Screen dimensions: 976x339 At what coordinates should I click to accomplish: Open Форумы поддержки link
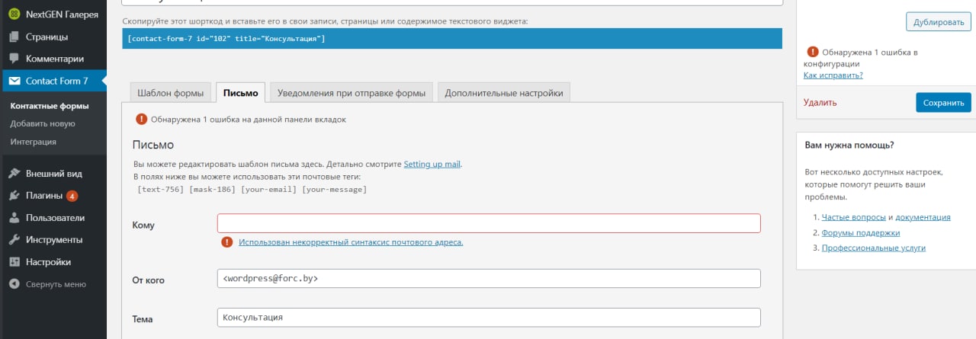tap(861, 232)
